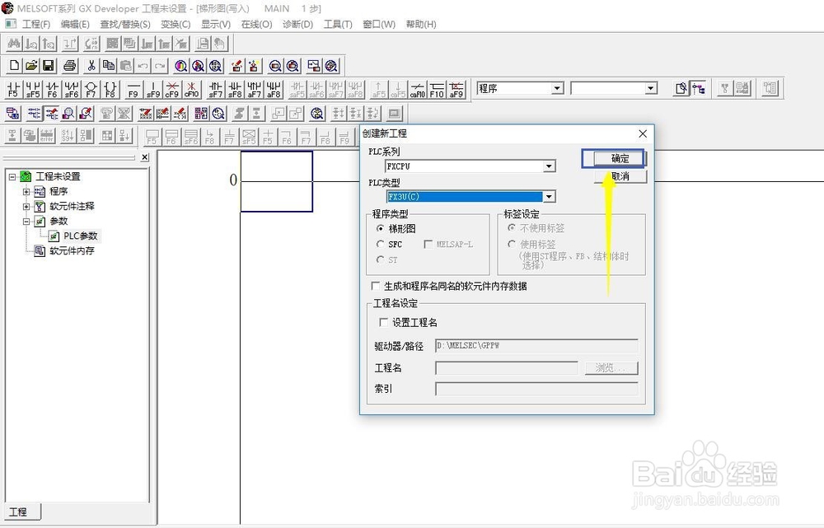Open the 诊断(D) menu
Image resolution: width=824 pixels, height=528 pixels.
pos(297,24)
